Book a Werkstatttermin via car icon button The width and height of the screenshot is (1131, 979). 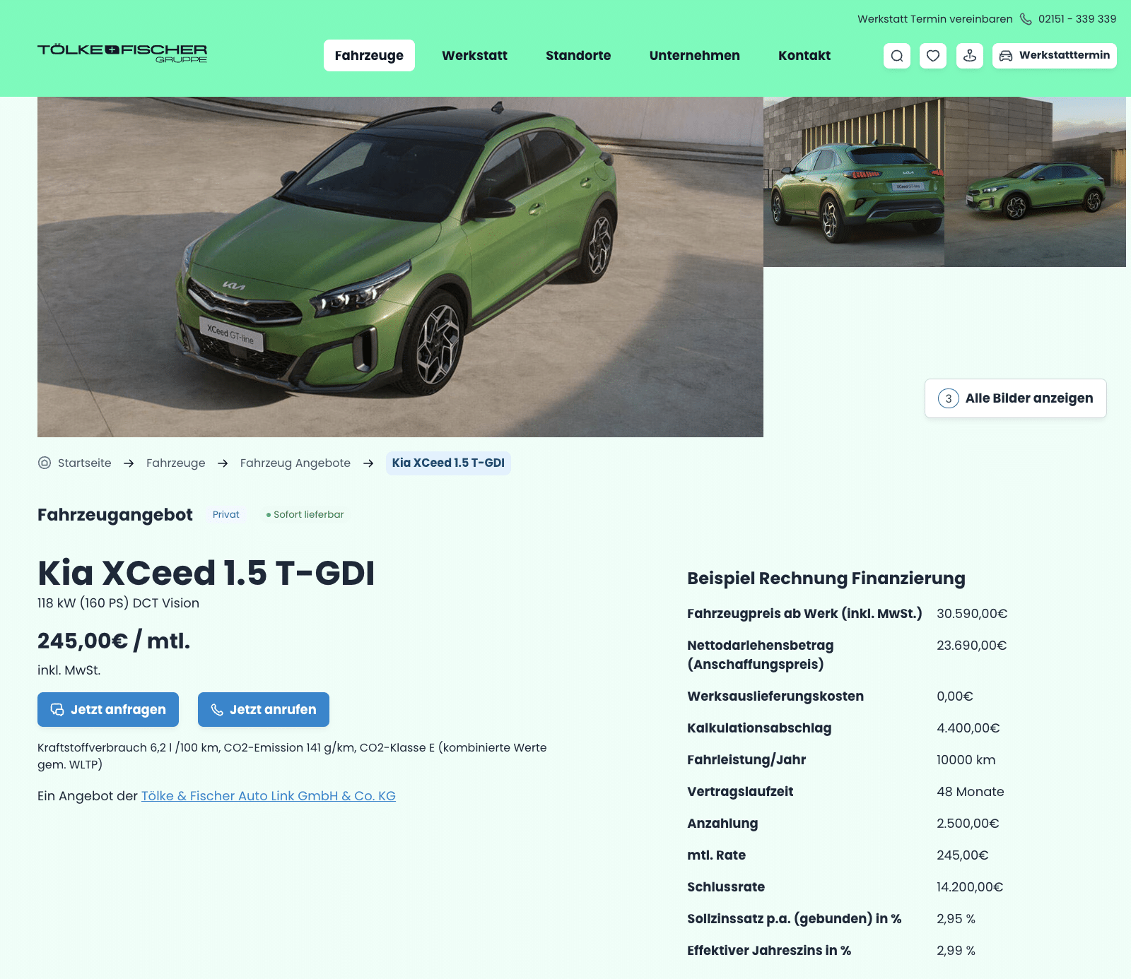tap(1055, 56)
